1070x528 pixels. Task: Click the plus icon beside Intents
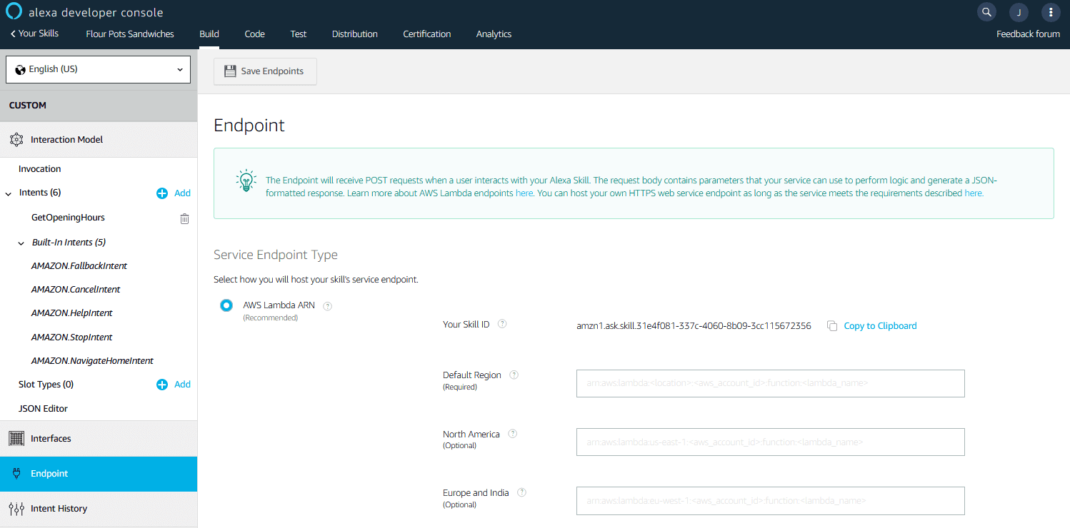pyautogui.click(x=162, y=193)
